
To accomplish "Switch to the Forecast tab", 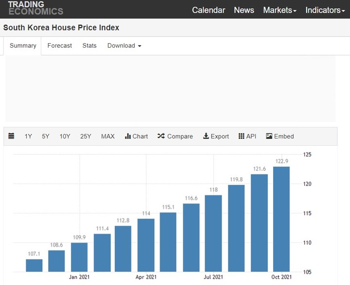I will coord(60,46).
